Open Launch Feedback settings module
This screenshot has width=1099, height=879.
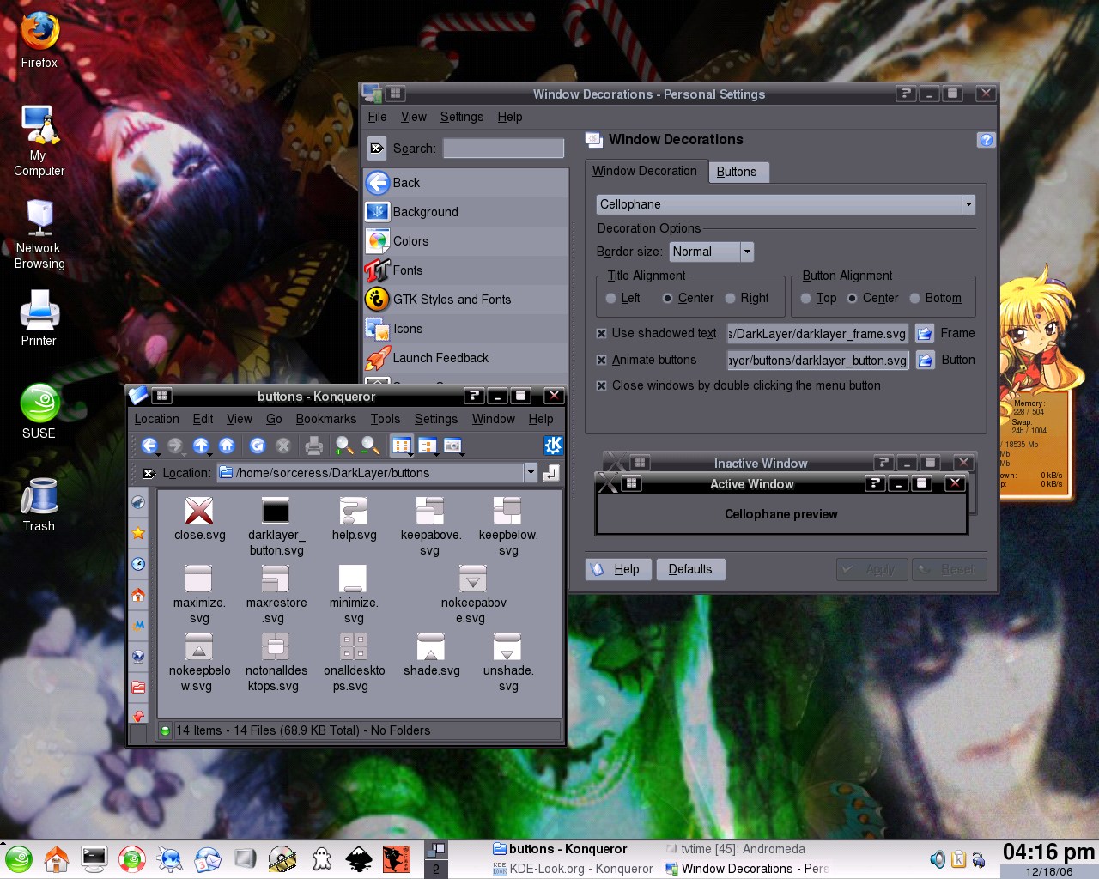pos(466,358)
